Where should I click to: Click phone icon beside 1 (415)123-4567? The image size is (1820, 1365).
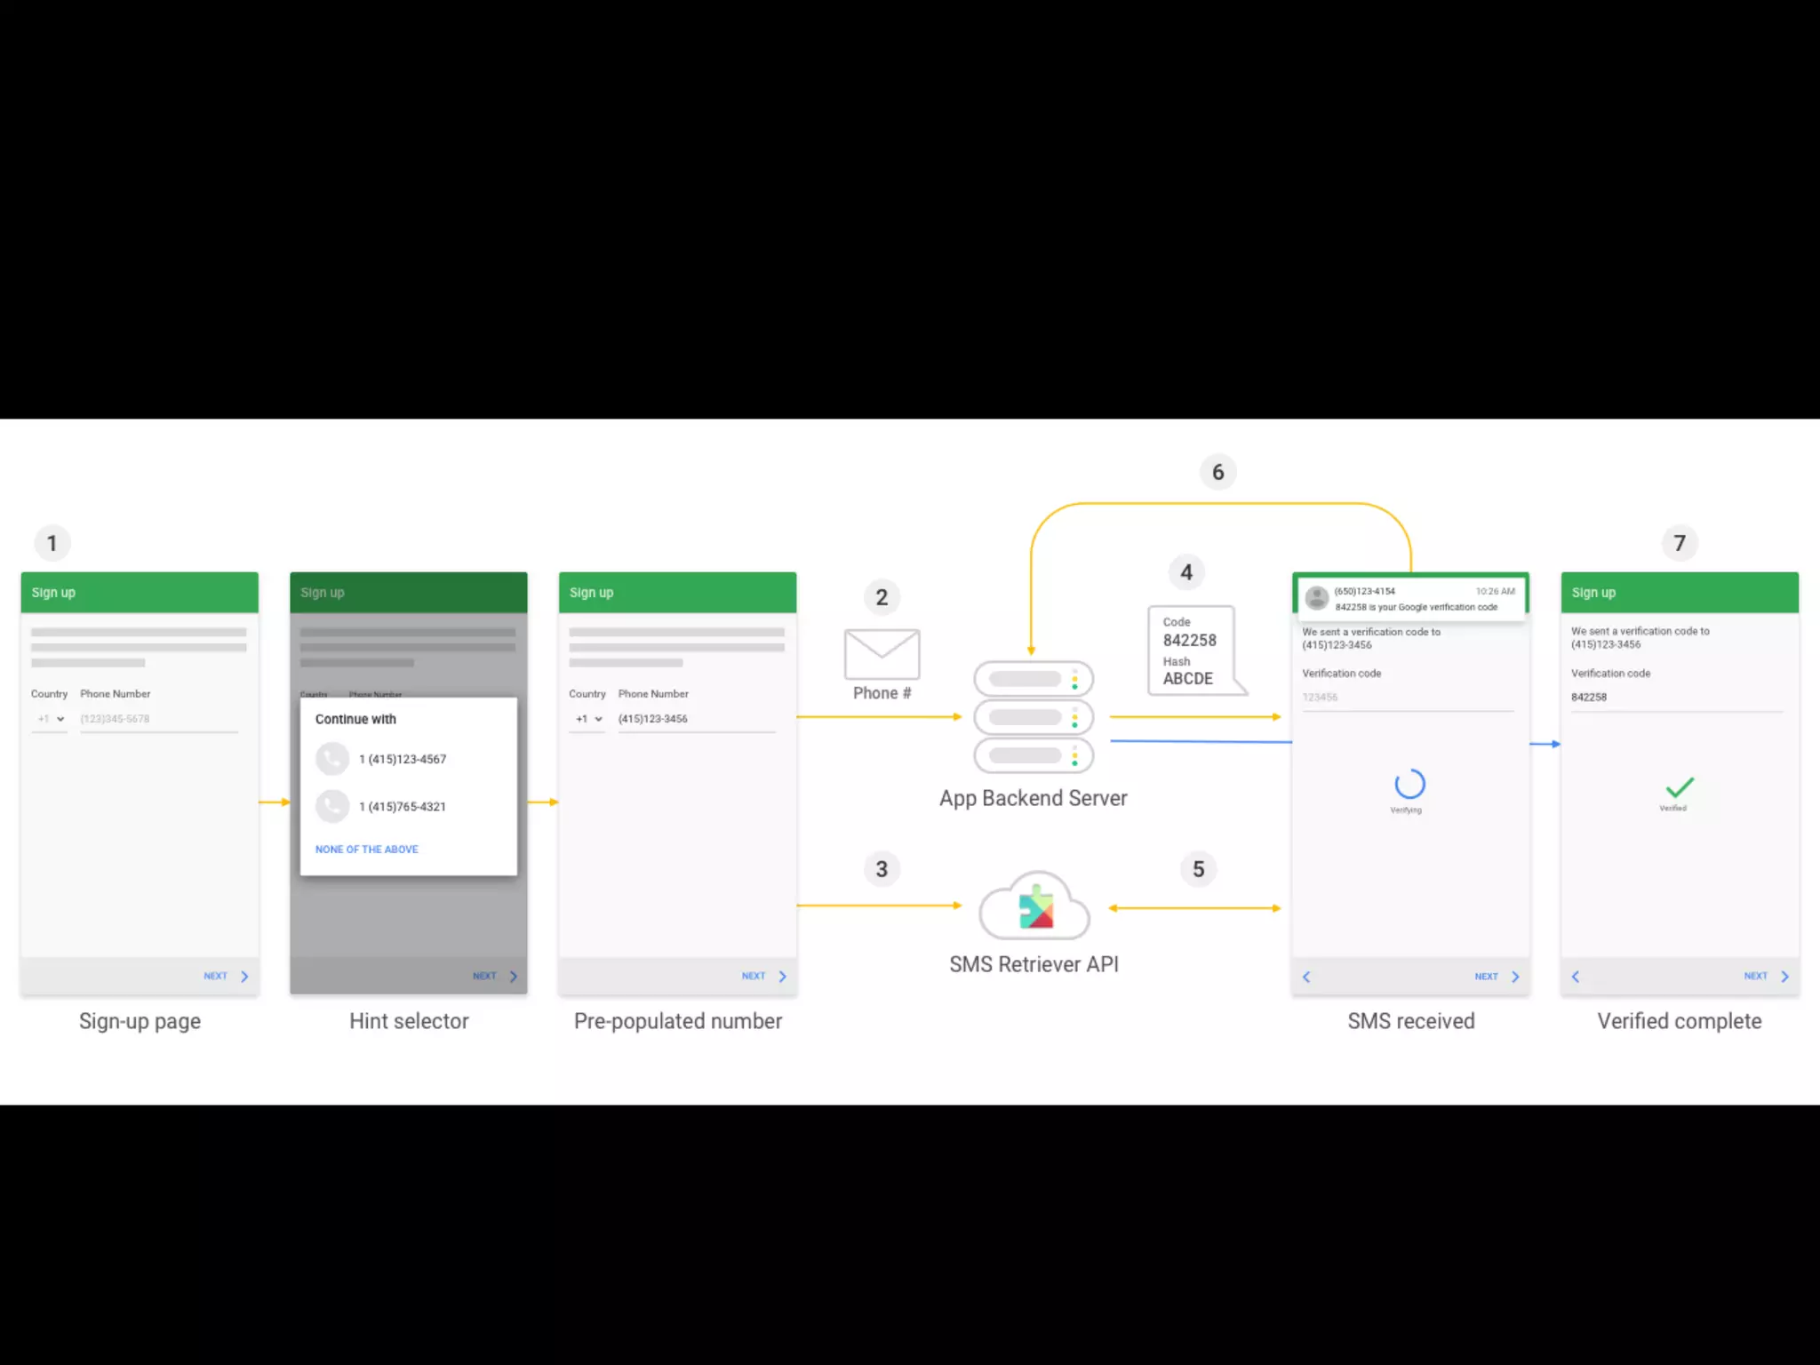(x=332, y=759)
